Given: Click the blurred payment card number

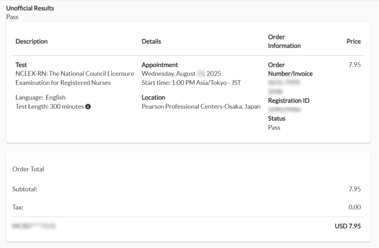Looking at the screenshot, I should tap(34, 226).
